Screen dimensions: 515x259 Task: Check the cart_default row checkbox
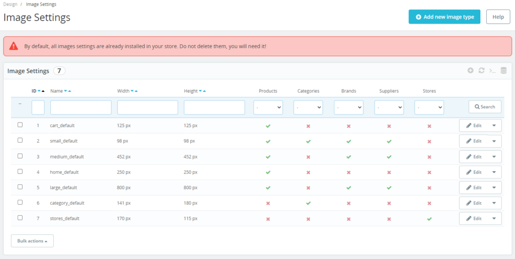point(20,124)
